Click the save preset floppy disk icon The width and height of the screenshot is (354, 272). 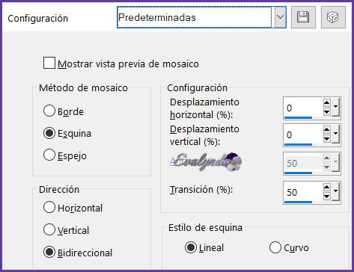point(303,17)
